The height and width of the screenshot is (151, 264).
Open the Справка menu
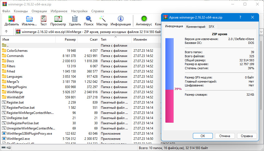pyautogui.click(x=98, y=11)
